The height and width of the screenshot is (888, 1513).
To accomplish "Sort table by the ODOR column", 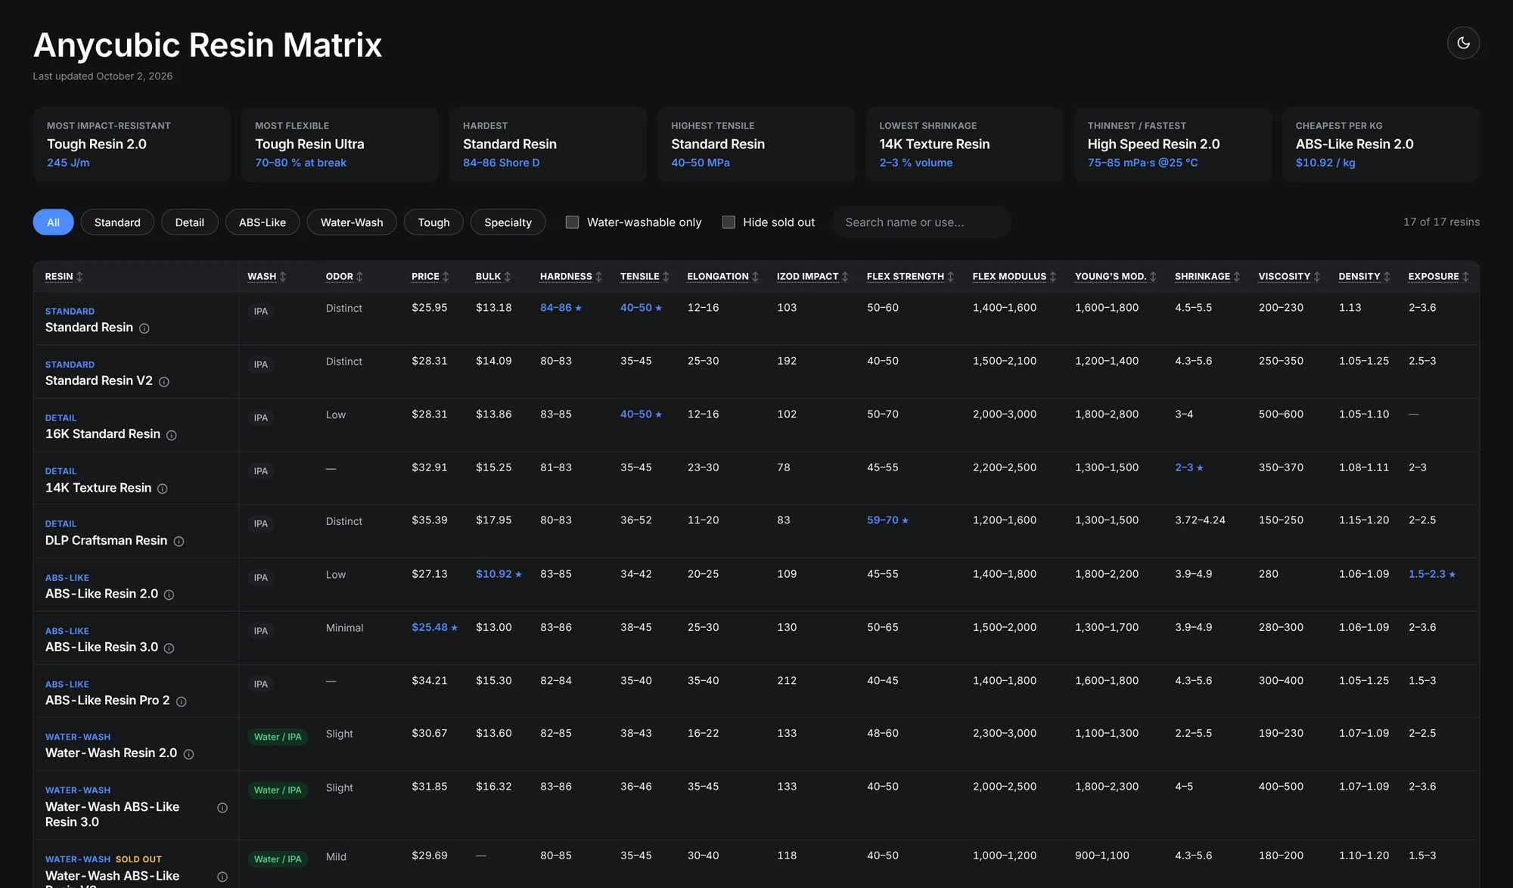I will coord(344,277).
